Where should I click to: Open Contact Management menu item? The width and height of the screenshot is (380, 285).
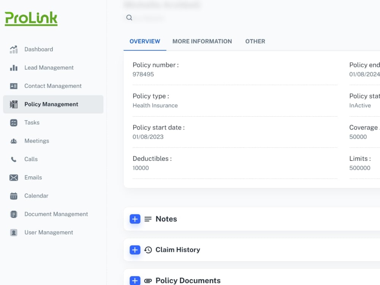[53, 86]
